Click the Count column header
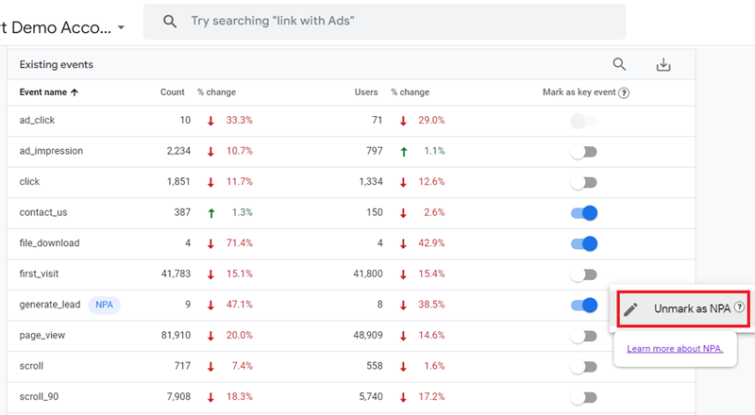This screenshot has height=415, width=755. point(173,91)
